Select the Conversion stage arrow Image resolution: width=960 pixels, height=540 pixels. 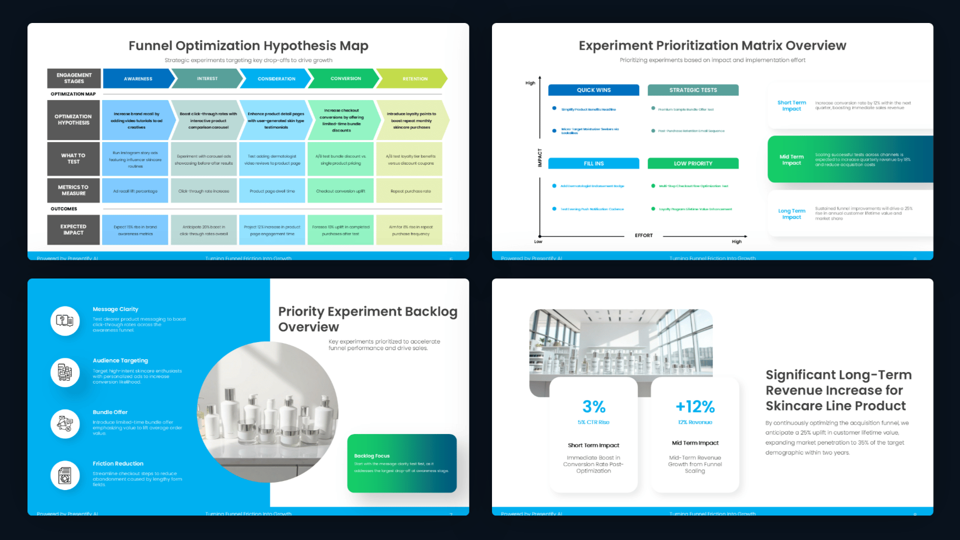pyautogui.click(x=345, y=78)
